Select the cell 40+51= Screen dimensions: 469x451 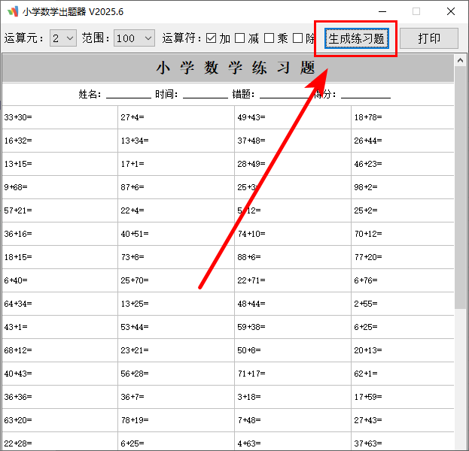pos(176,234)
